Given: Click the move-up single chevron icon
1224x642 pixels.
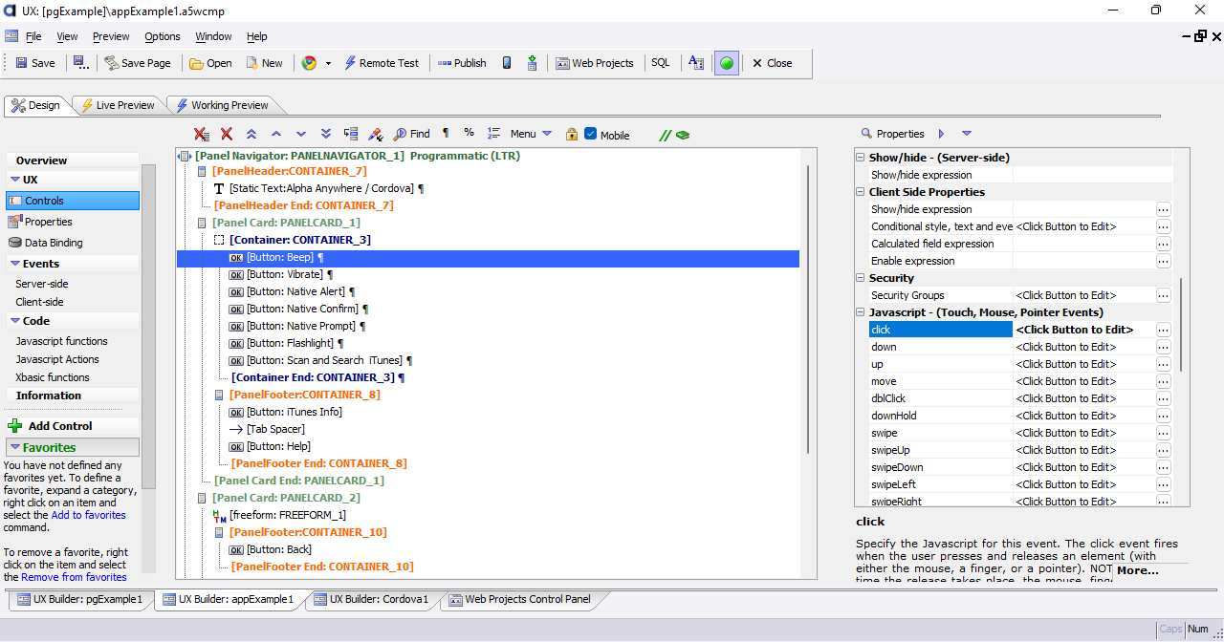Looking at the screenshot, I should click(276, 134).
